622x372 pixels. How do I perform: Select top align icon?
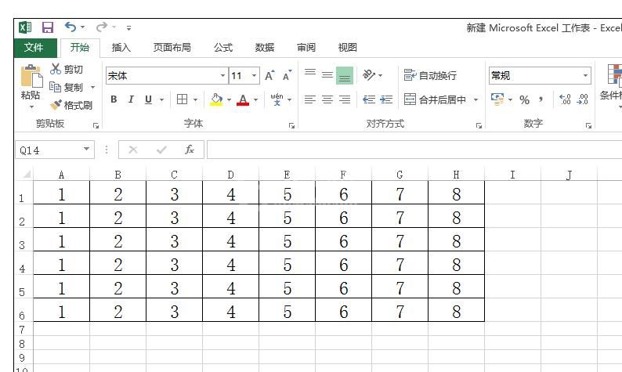310,74
